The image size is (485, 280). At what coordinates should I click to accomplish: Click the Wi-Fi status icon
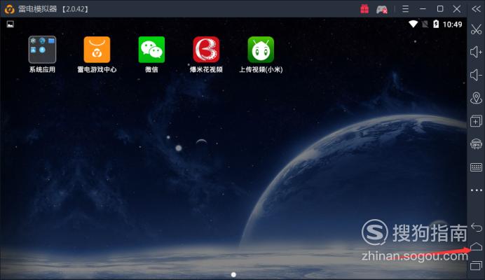point(413,24)
